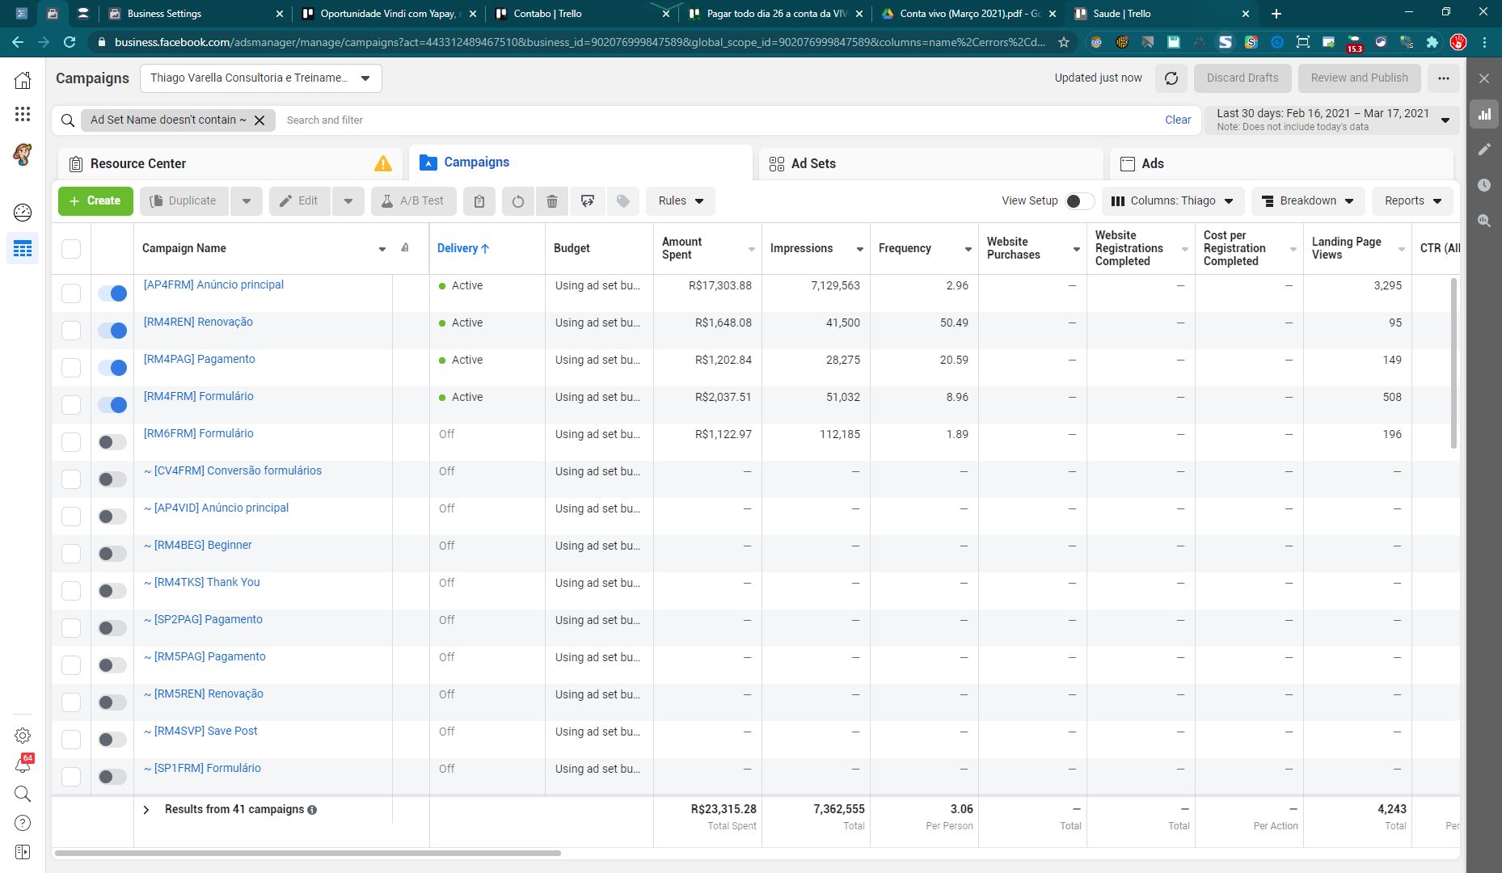Open notifications bell in left sidebar
The image size is (1502, 873).
23,765
